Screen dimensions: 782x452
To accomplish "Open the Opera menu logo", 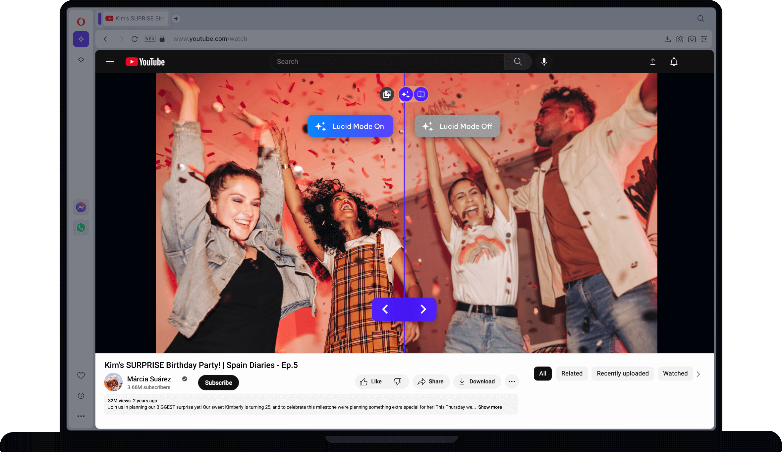I will coord(81,22).
